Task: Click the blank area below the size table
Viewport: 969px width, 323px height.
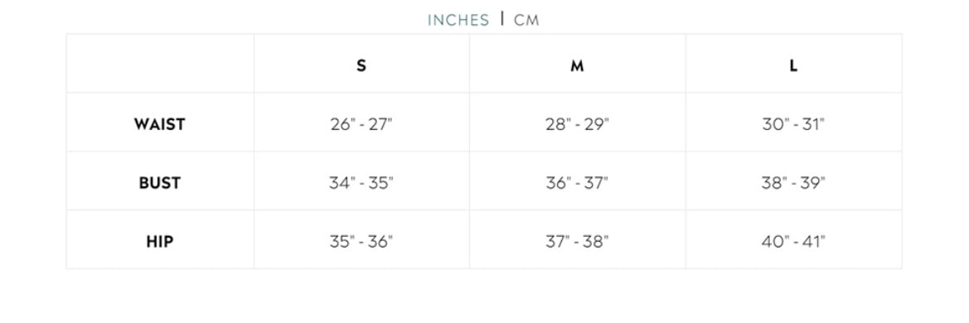Action: [484, 296]
